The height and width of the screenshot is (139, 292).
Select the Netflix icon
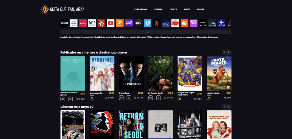point(157,23)
